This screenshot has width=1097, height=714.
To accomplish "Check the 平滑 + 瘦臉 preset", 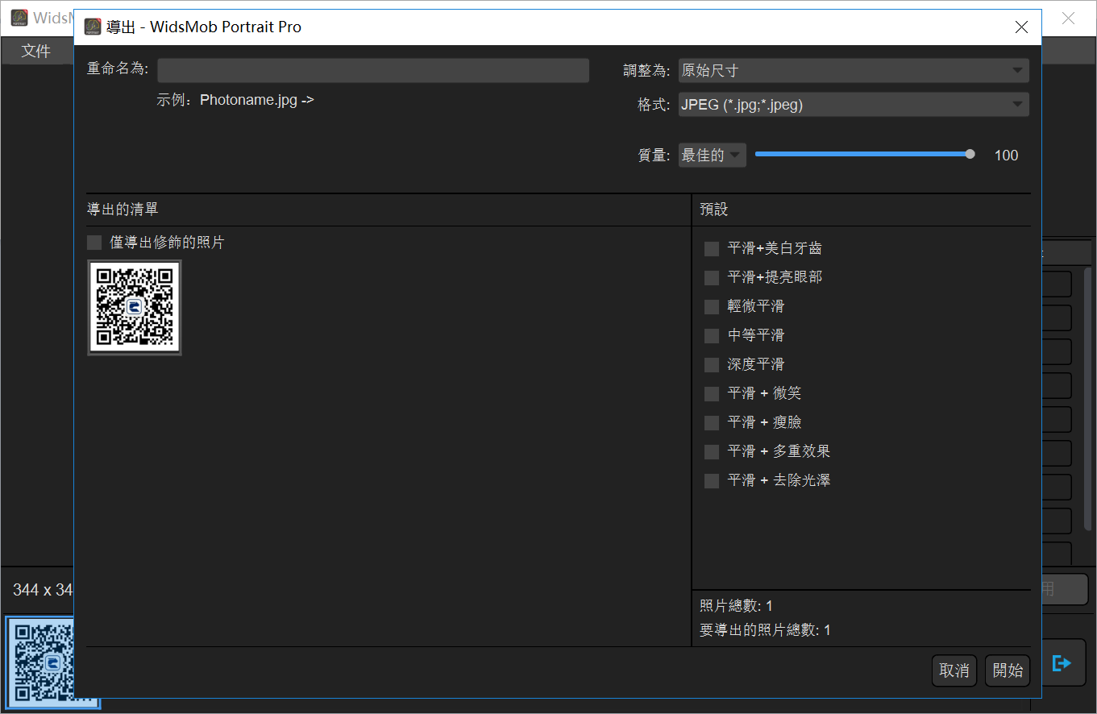I will click(712, 423).
